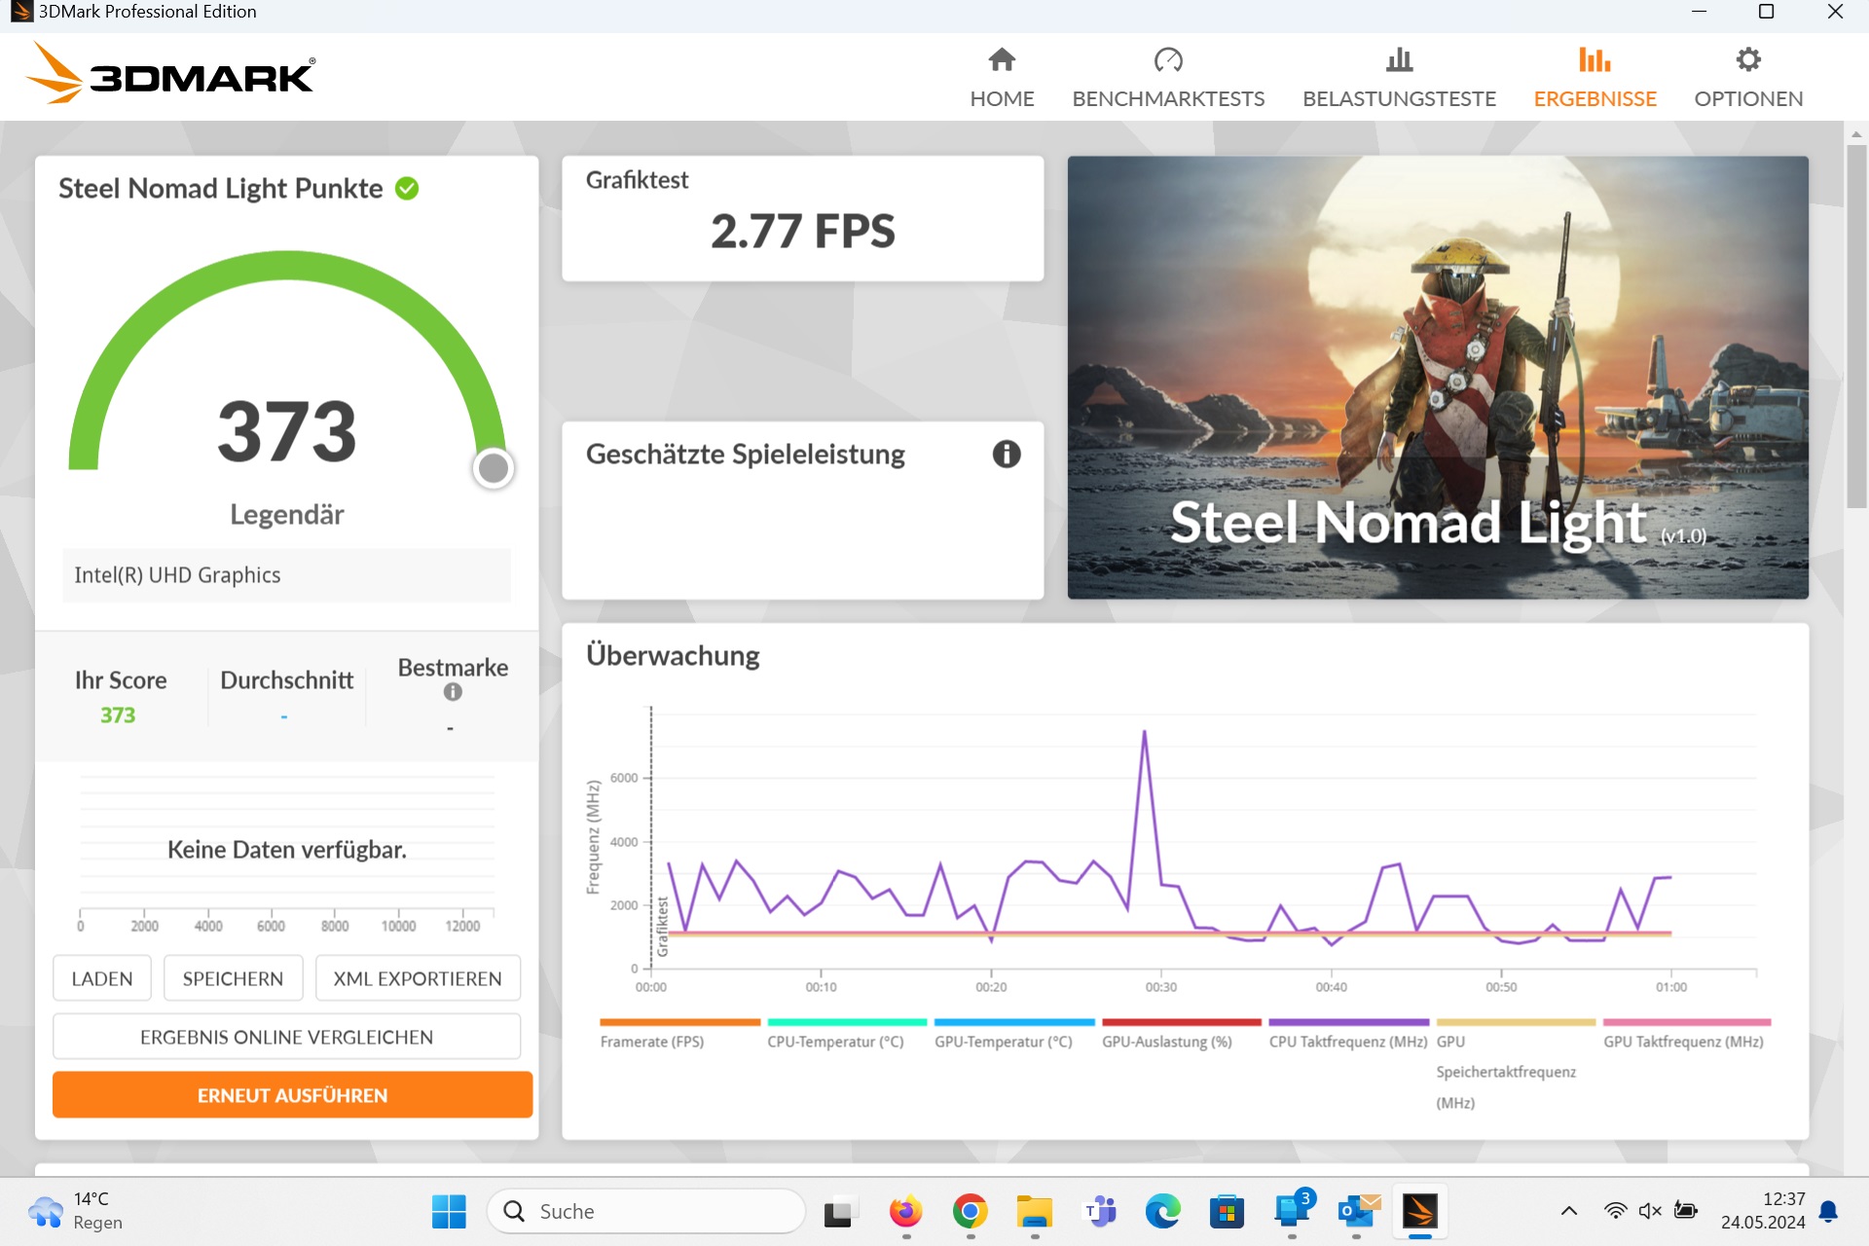This screenshot has width=1869, height=1246.
Task: Click the Bestmarke info icon
Action: [x=453, y=692]
